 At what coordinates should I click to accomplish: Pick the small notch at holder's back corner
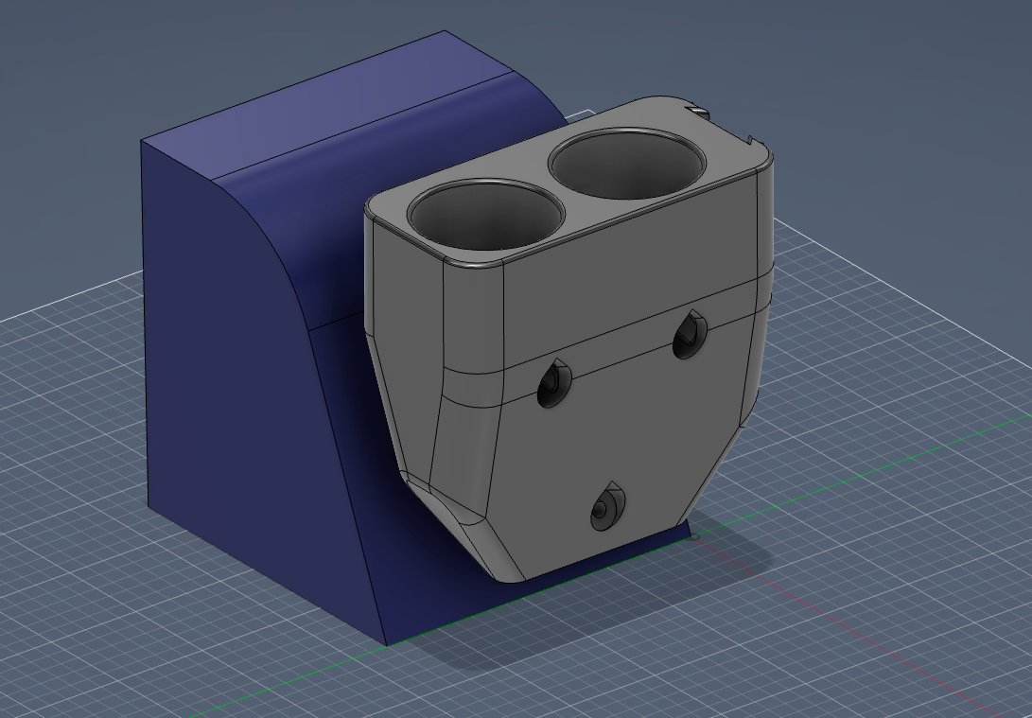pos(698,111)
